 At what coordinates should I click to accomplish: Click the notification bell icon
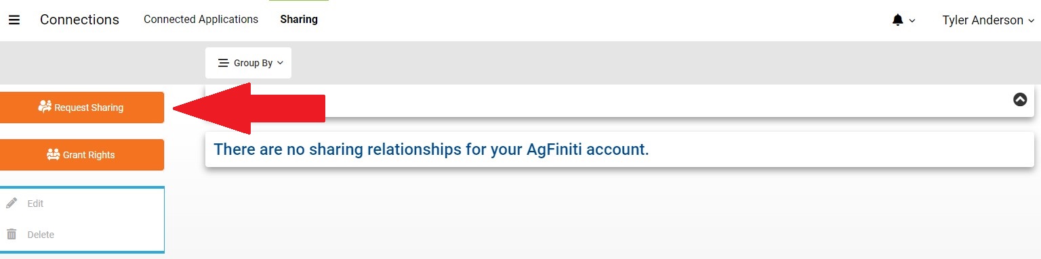pyautogui.click(x=898, y=20)
